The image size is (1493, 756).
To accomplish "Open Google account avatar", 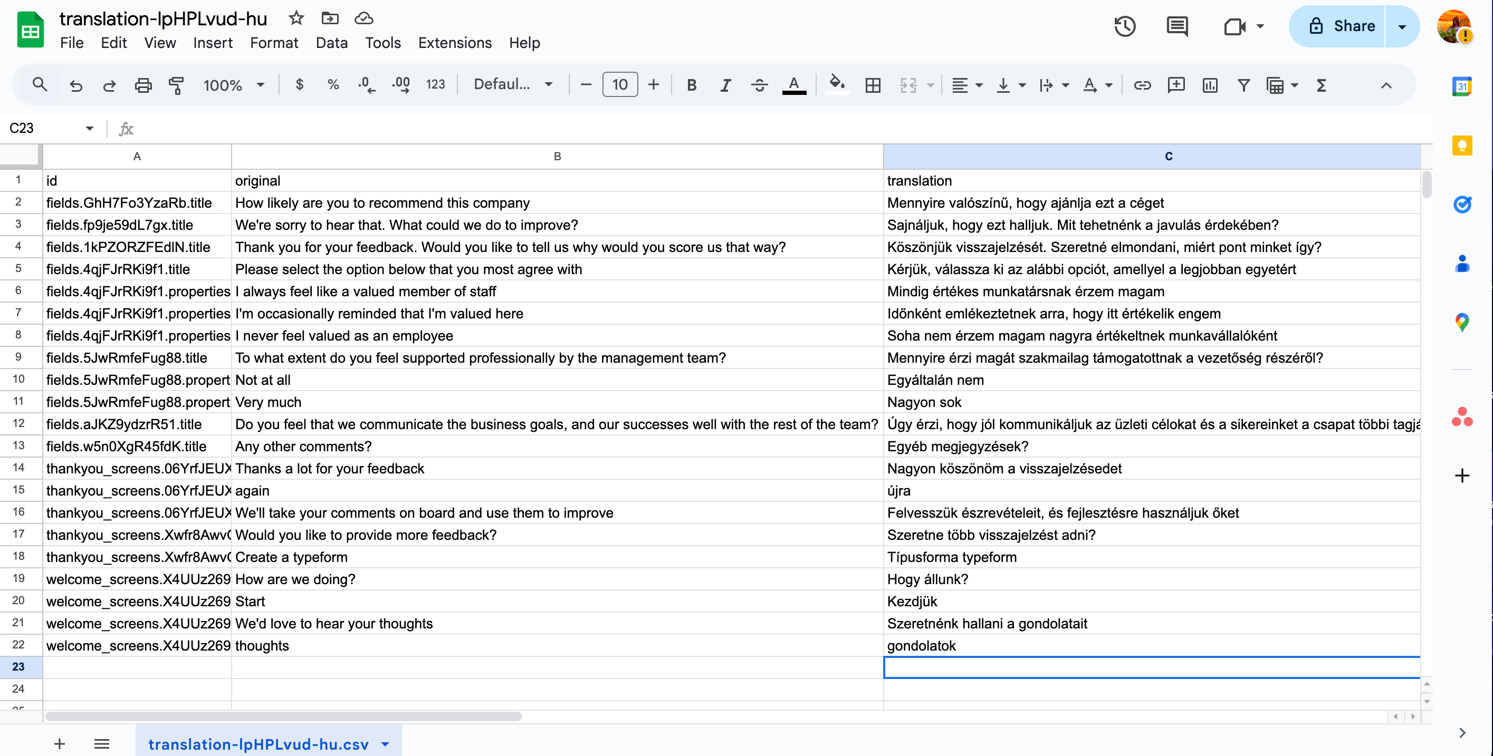I will [1454, 26].
